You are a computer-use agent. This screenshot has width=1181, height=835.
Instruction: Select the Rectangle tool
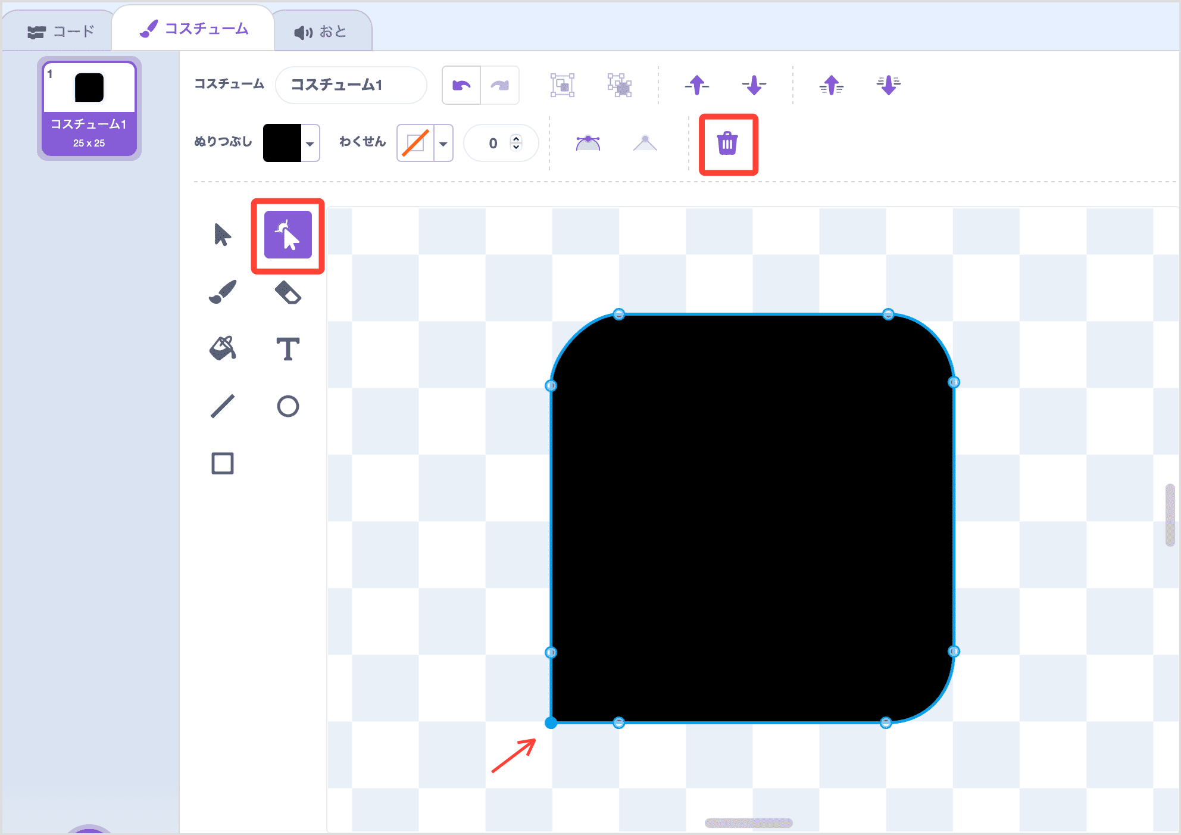tap(222, 463)
